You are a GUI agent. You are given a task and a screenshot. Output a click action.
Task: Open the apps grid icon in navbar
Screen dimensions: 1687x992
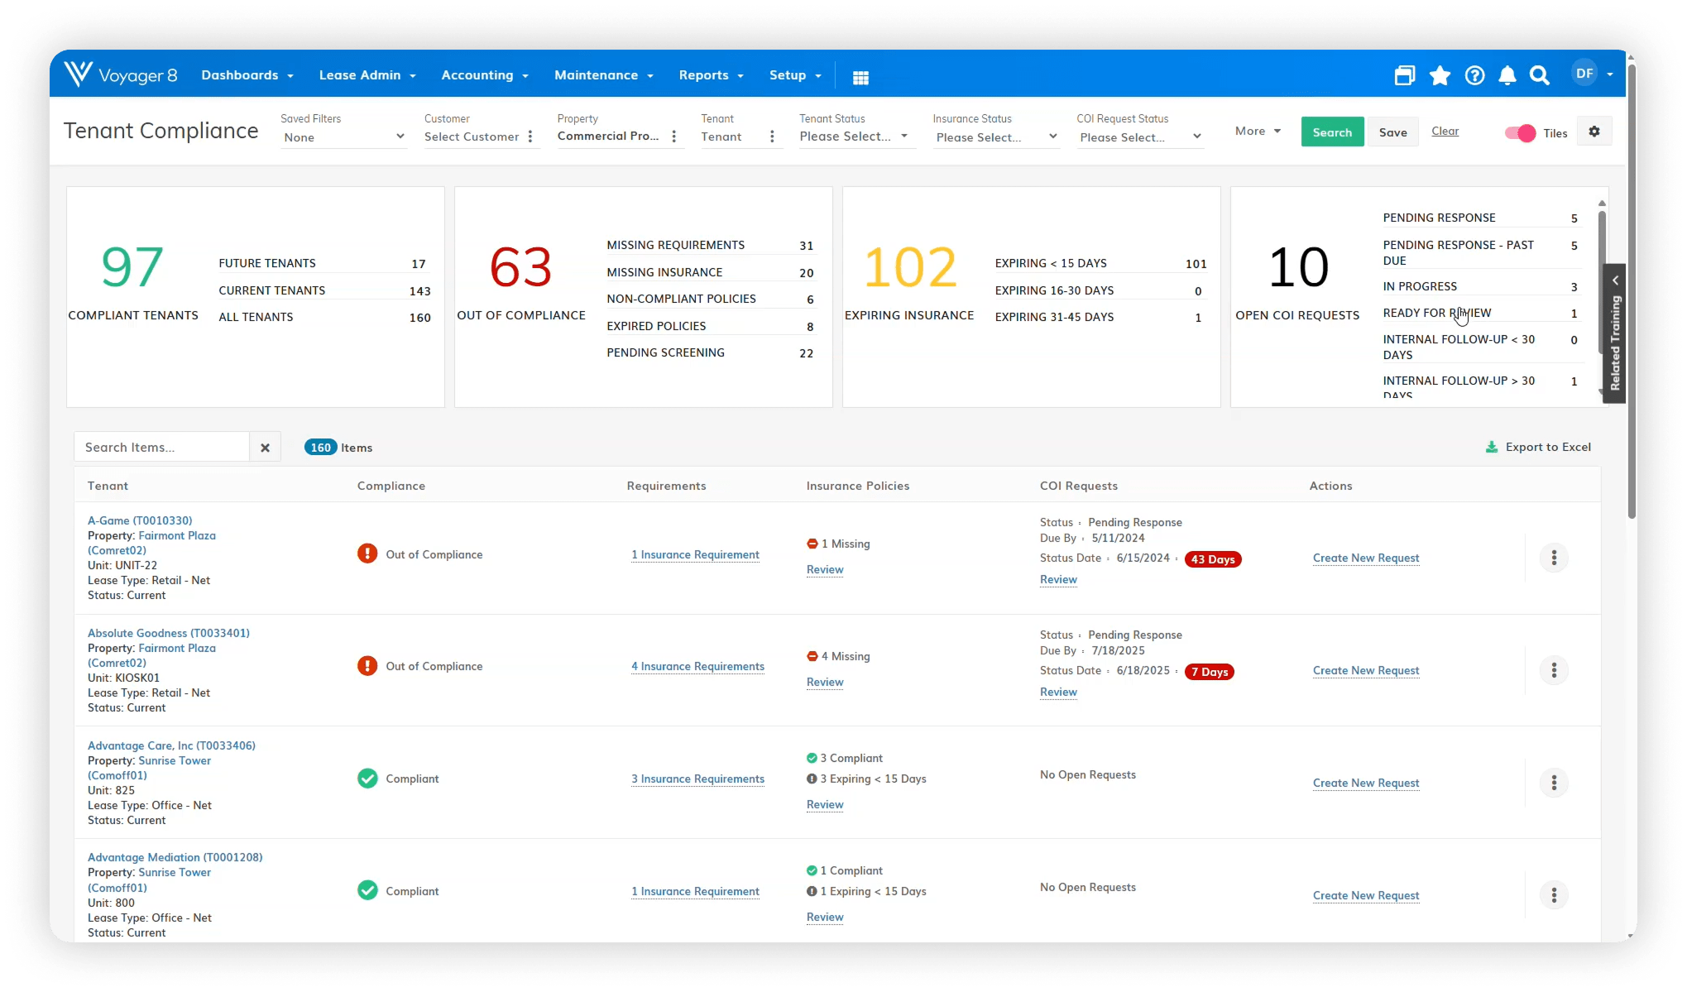[x=860, y=77]
